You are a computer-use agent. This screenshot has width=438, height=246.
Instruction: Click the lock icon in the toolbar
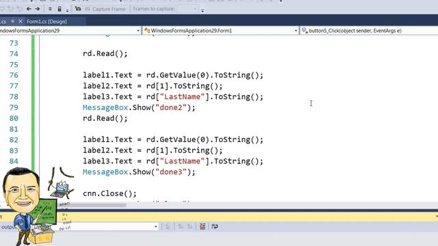tap(60, 9)
